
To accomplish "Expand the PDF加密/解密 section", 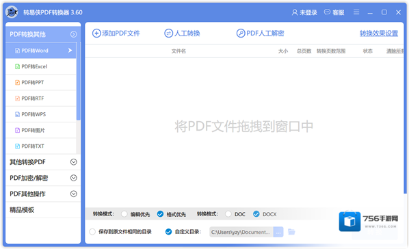I will (x=43, y=178).
